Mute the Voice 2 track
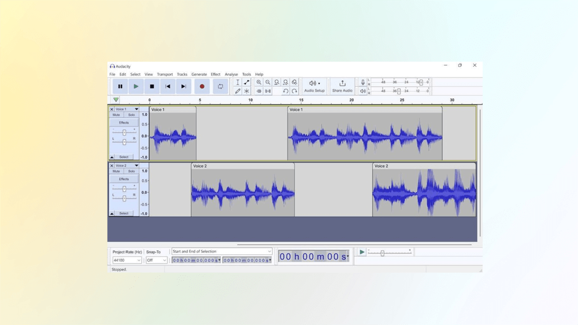The image size is (578, 325). pyautogui.click(x=116, y=171)
